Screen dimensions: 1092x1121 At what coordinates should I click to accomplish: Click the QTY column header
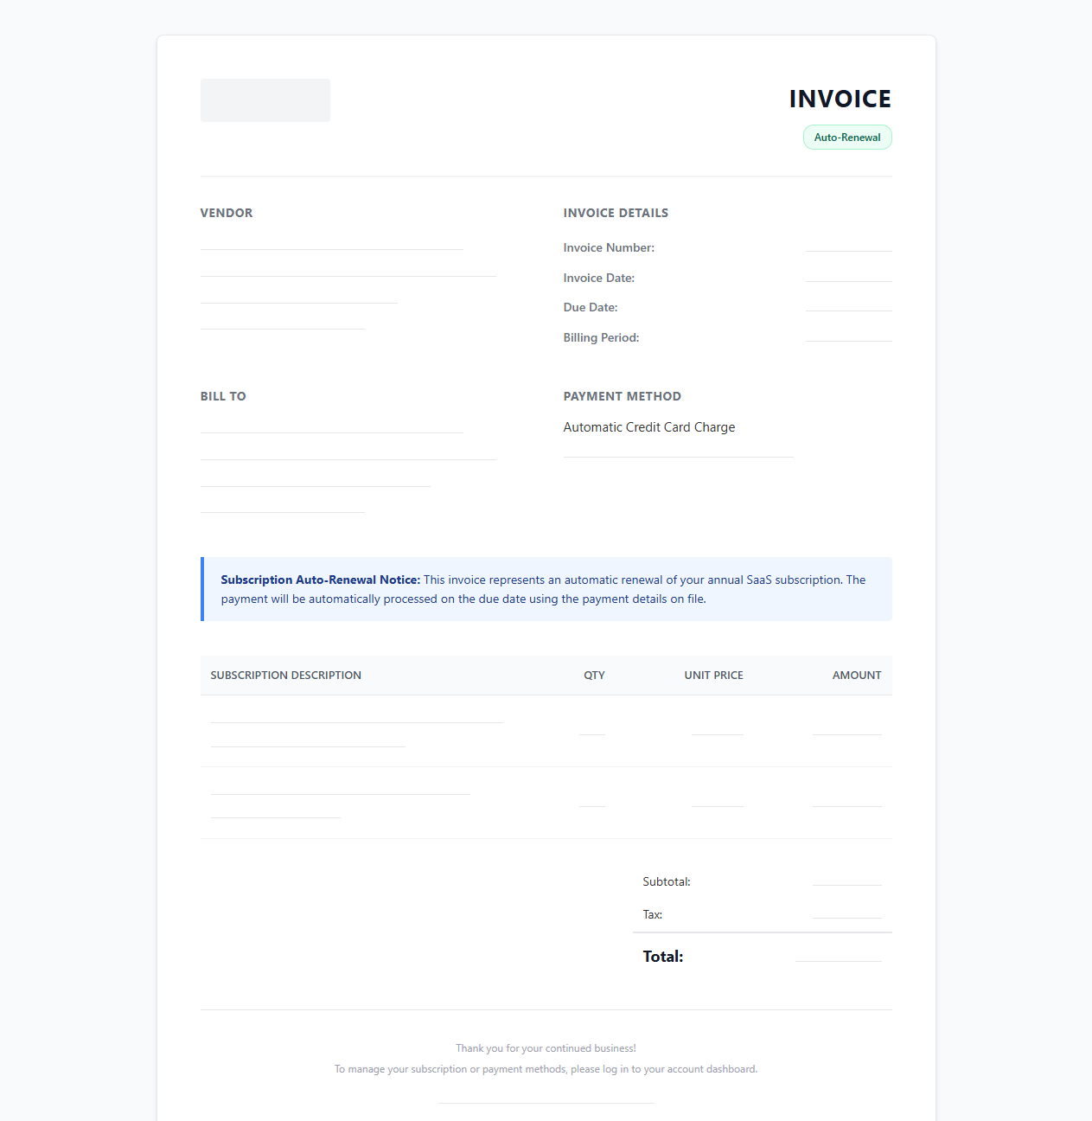point(594,676)
